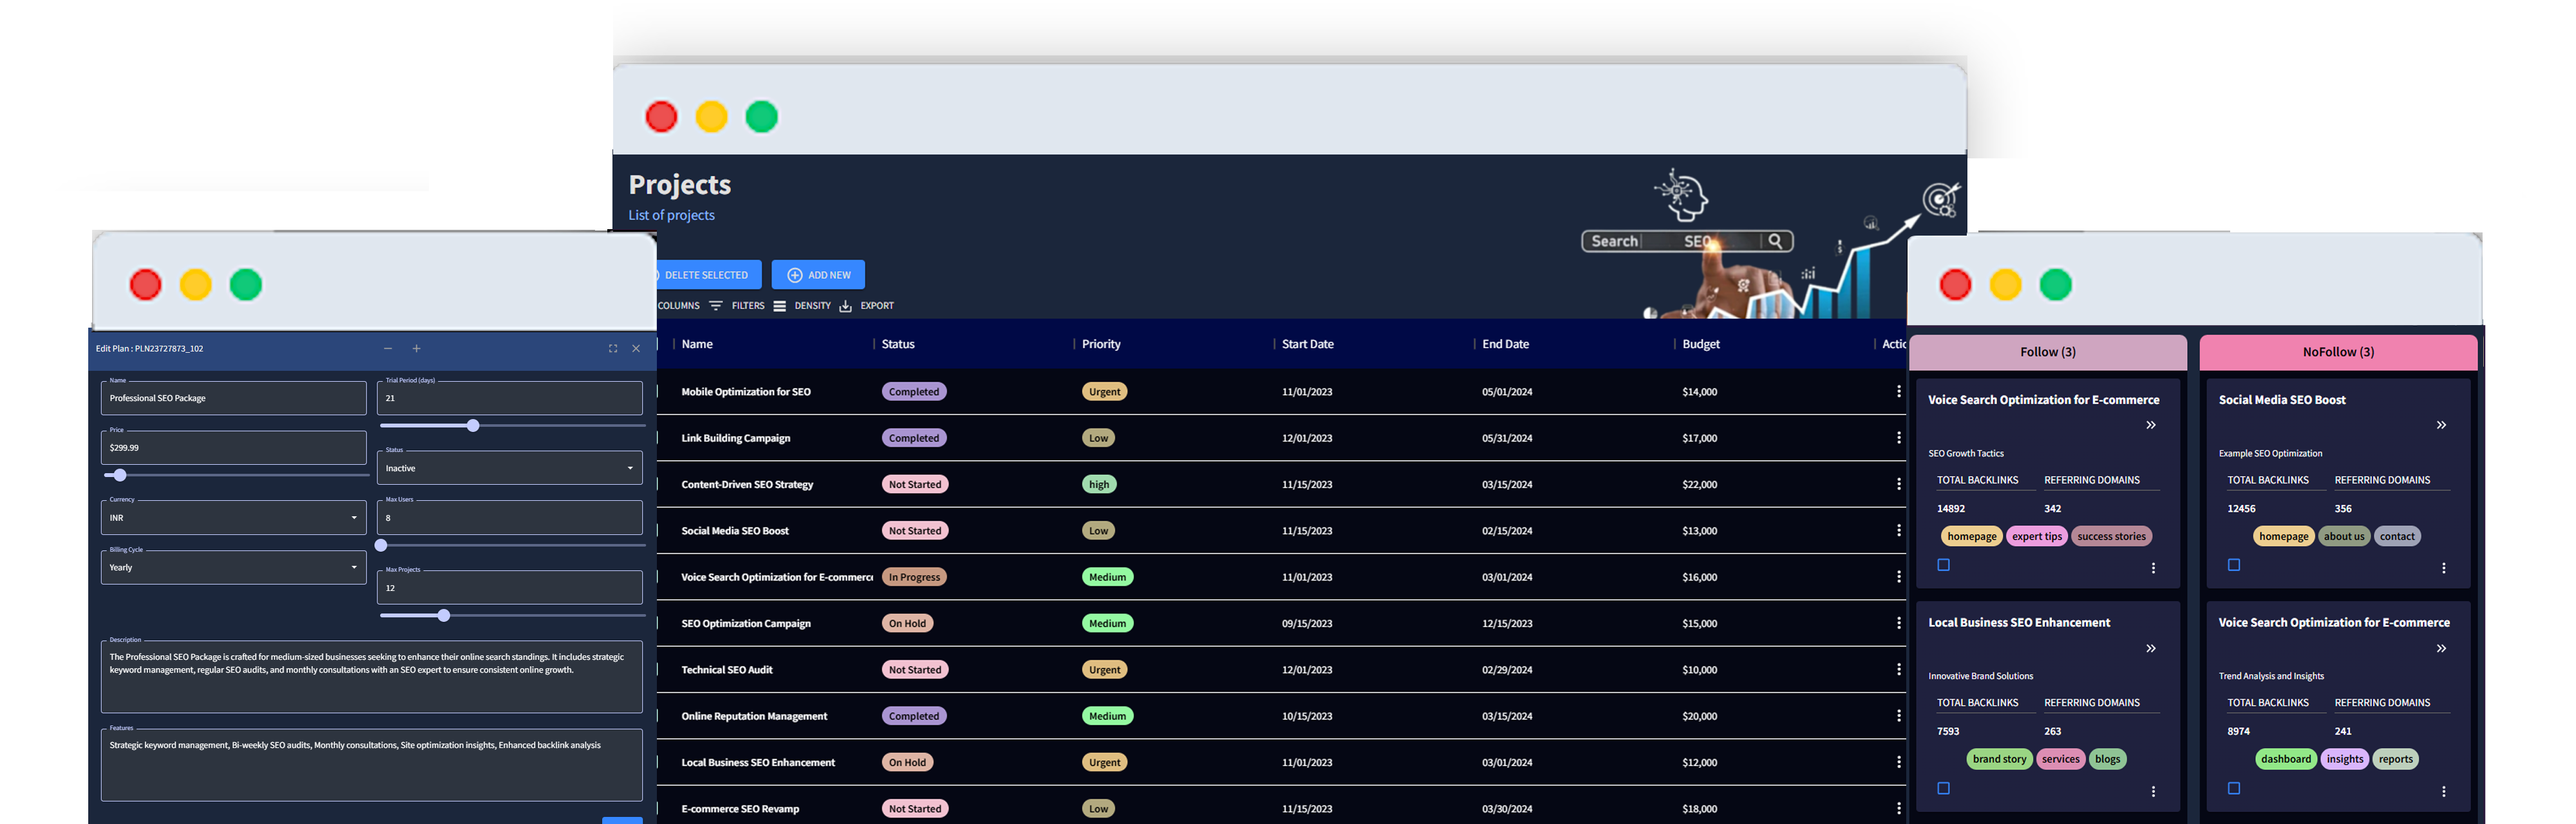Open kebab menu on SEO Growth Tactics card

point(2153,568)
